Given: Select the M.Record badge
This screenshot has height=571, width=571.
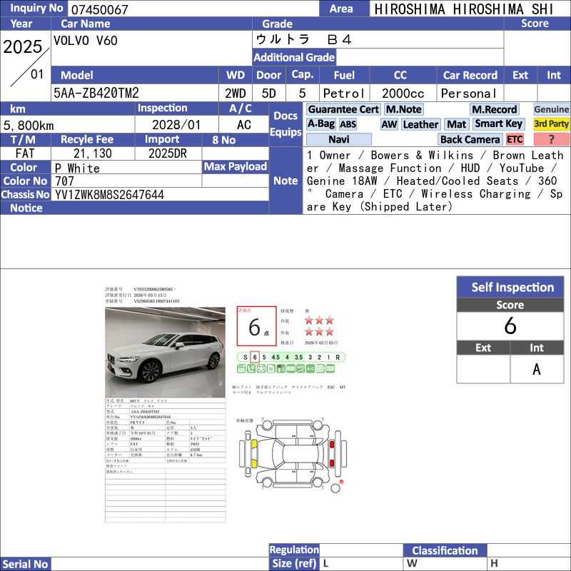Looking at the screenshot, I should pos(494,109).
